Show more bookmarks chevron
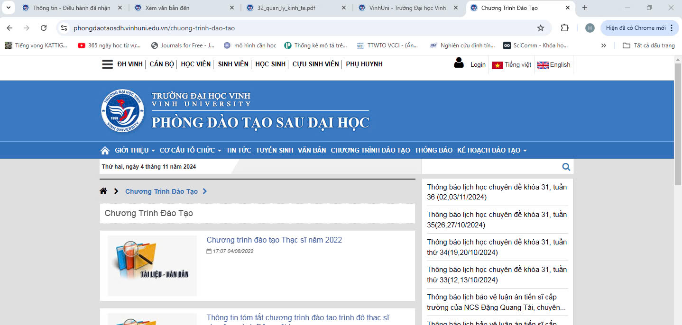This screenshot has width=682, height=325. click(x=603, y=45)
